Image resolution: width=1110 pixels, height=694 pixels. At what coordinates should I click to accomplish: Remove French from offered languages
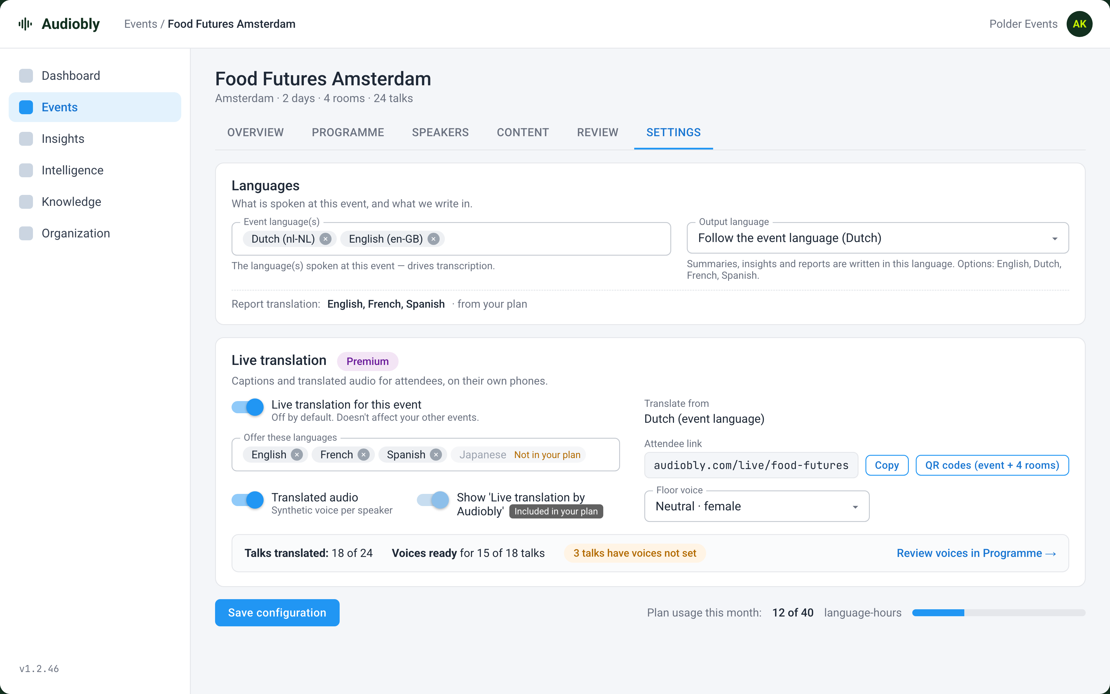[x=364, y=454]
